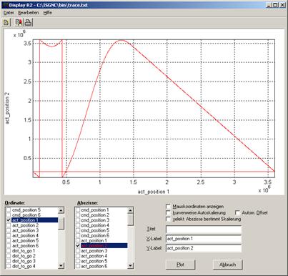Close the Display R2 window
Screen dimensions: 288x276
click(x=282, y=5)
